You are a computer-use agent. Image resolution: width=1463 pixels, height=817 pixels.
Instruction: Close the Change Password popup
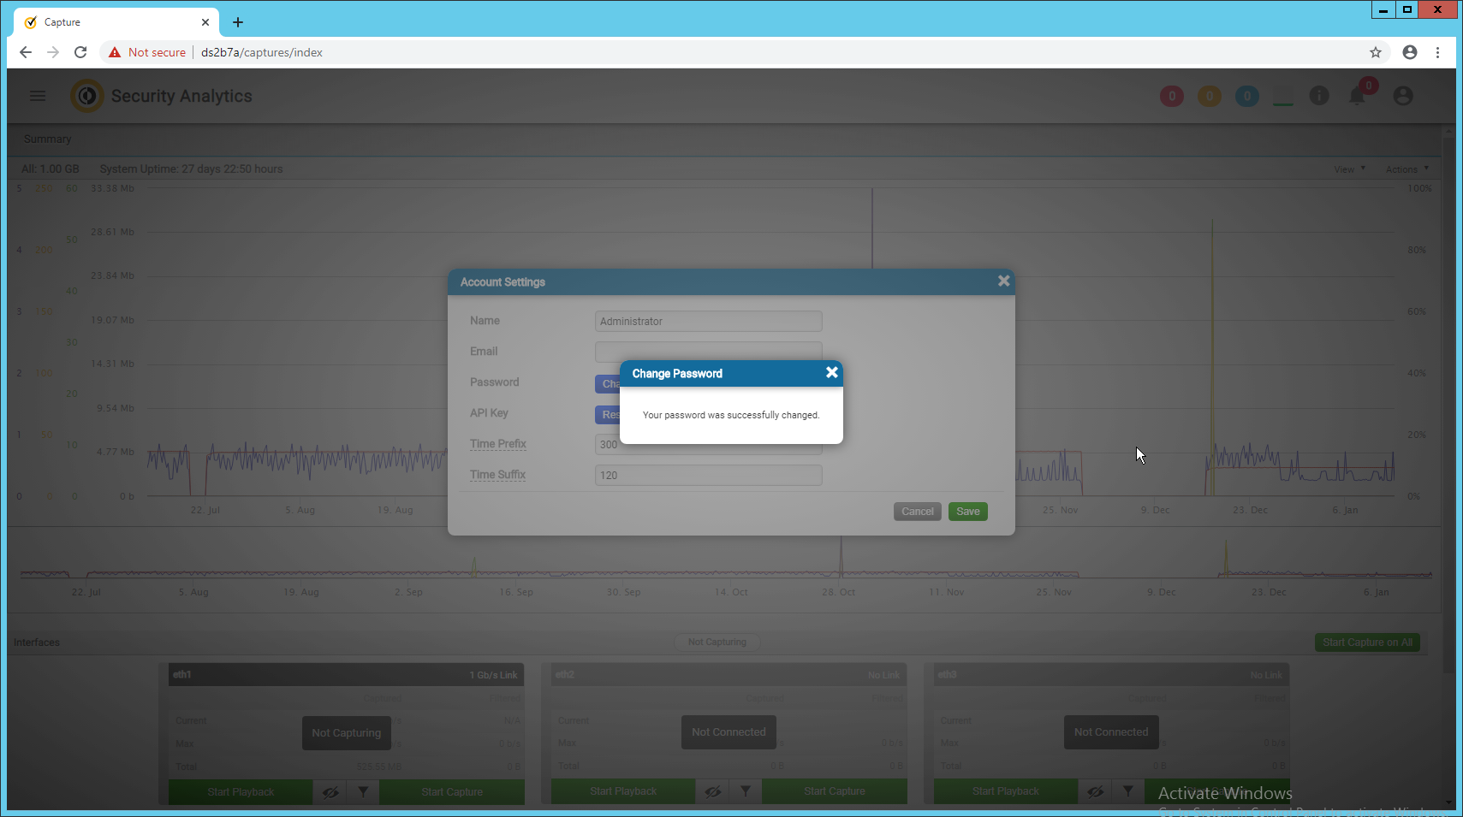coord(831,373)
